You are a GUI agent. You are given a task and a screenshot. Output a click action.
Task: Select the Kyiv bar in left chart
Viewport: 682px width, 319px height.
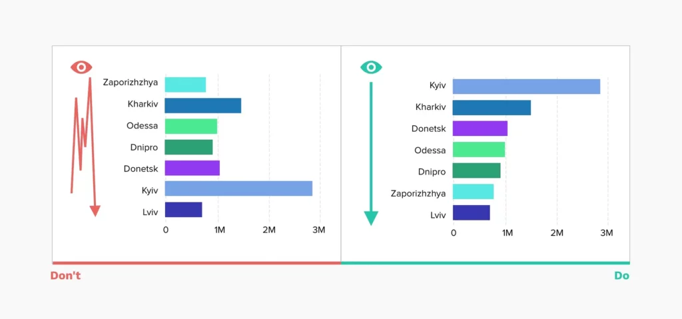tap(238, 188)
